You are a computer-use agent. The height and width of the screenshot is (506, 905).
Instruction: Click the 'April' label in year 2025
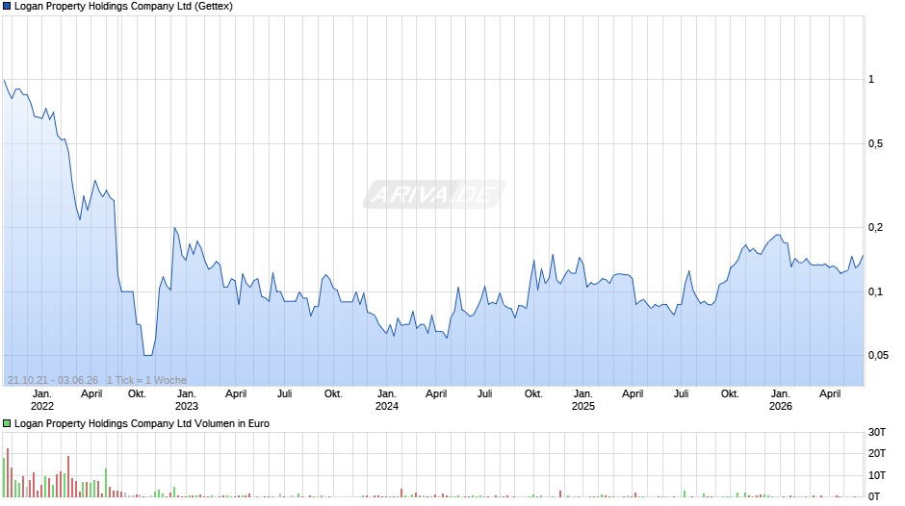[633, 394]
